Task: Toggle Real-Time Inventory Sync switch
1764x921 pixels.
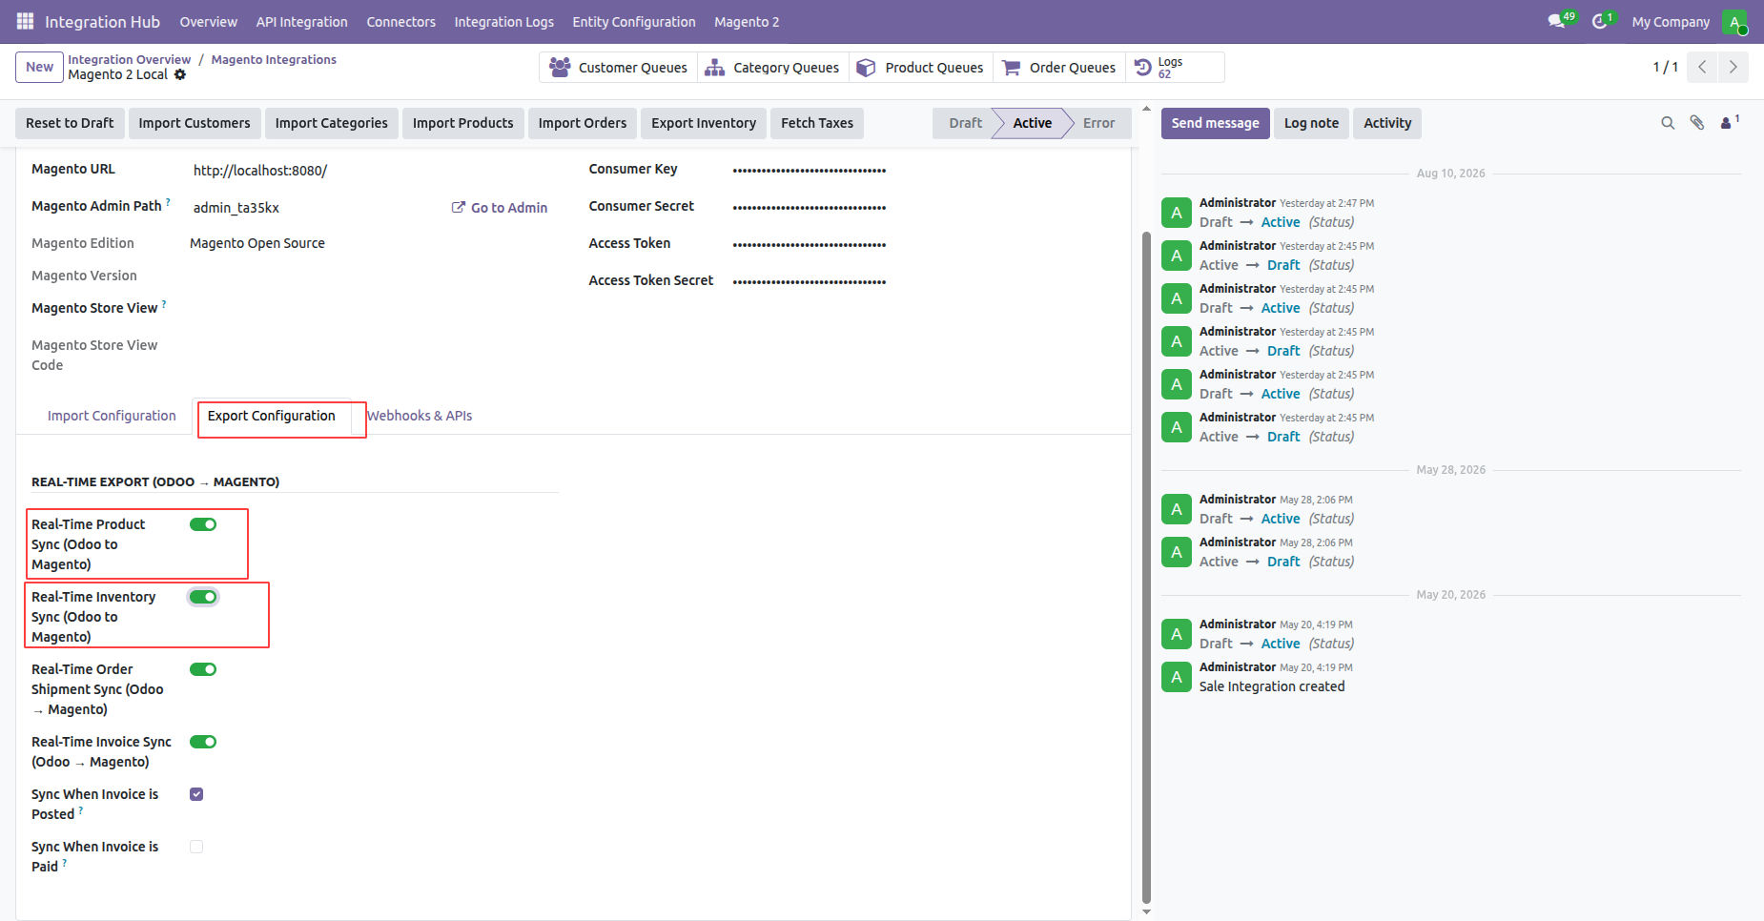Action: click(x=203, y=597)
